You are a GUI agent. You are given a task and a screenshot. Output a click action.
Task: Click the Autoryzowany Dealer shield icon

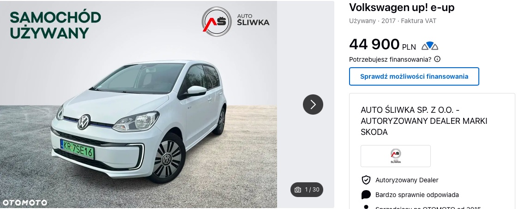pyautogui.click(x=366, y=180)
